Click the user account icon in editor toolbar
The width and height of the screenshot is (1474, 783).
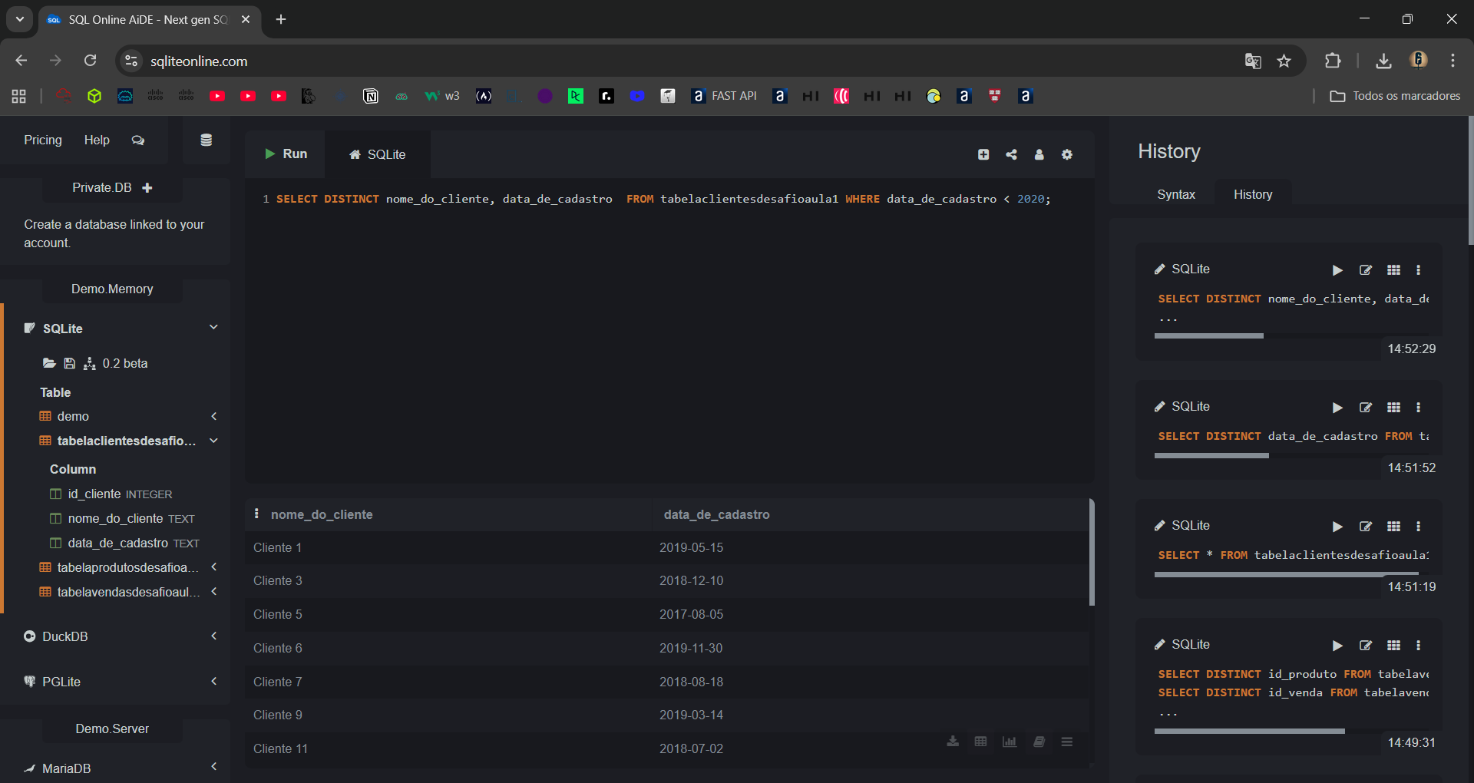pos(1039,155)
